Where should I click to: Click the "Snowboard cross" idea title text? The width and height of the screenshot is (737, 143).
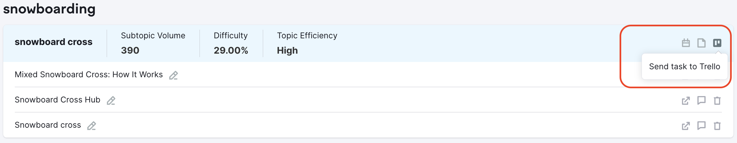coord(48,125)
